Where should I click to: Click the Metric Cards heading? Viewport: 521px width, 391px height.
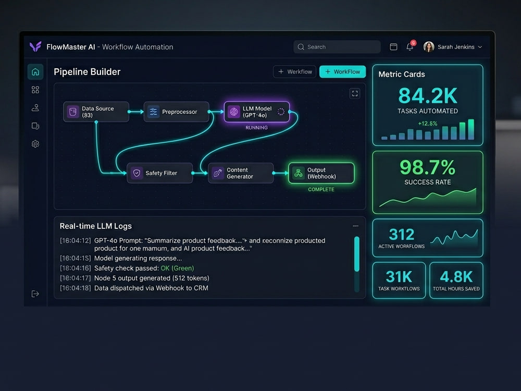[x=401, y=74]
